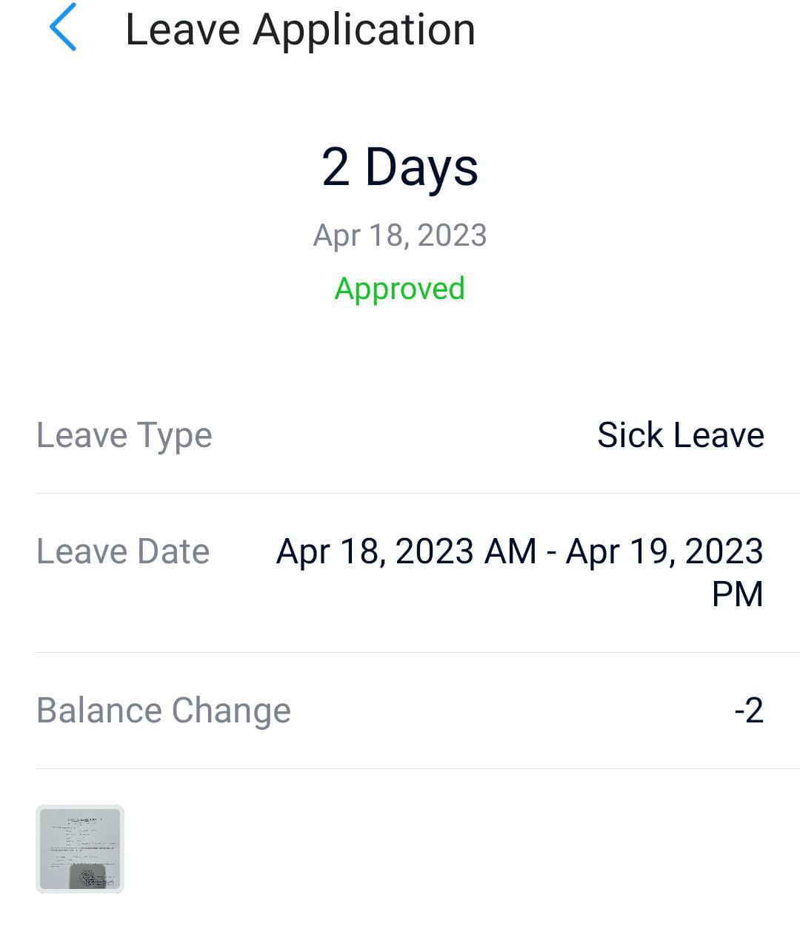
Task: Click the PM text under end date
Action: tap(737, 594)
